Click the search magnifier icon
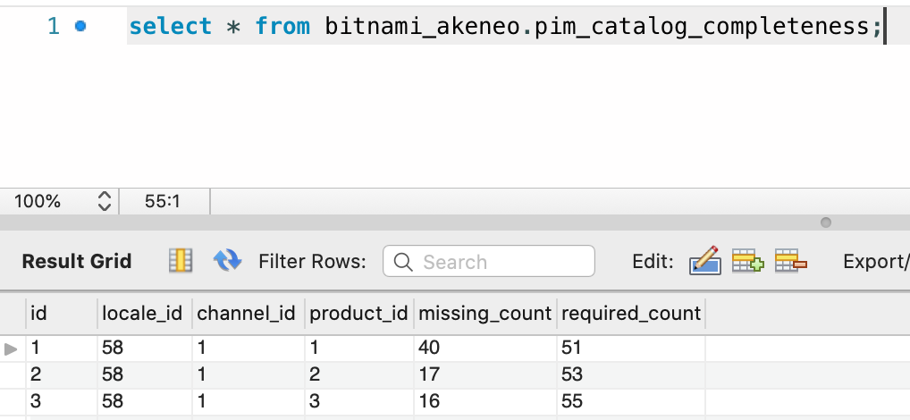The height and width of the screenshot is (420, 910). (x=403, y=262)
